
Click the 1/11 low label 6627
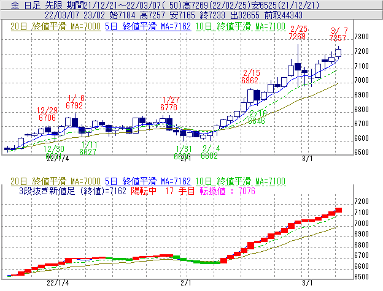click(x=88, y=152)
